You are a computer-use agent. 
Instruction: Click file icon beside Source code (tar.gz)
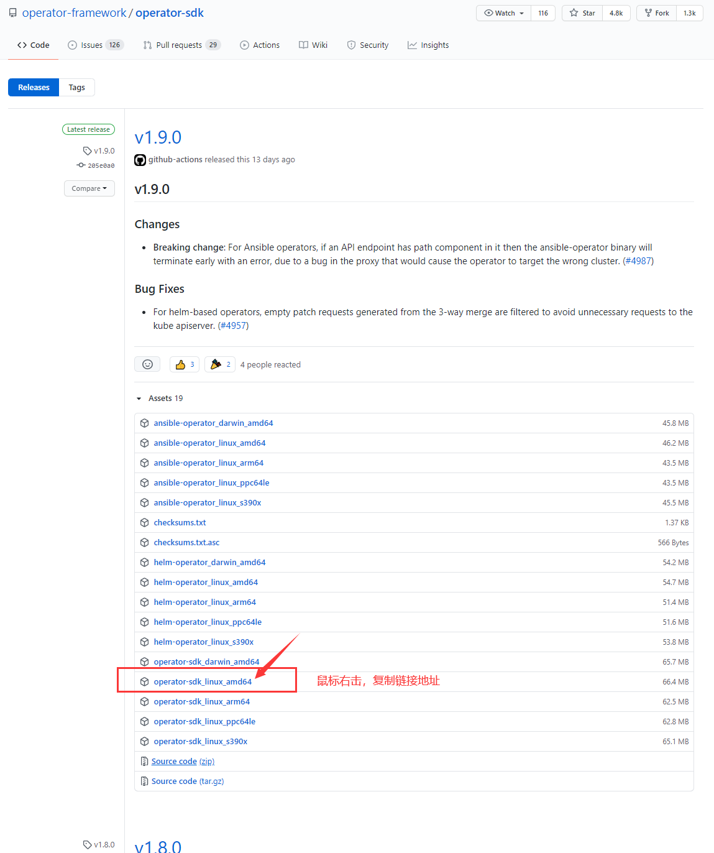(144, 781)
